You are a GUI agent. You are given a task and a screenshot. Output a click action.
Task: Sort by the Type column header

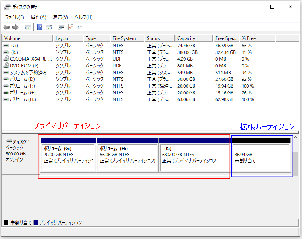coord(97,38)
